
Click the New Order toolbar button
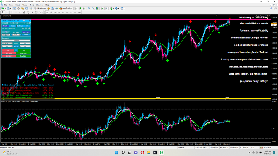(40, 8)
